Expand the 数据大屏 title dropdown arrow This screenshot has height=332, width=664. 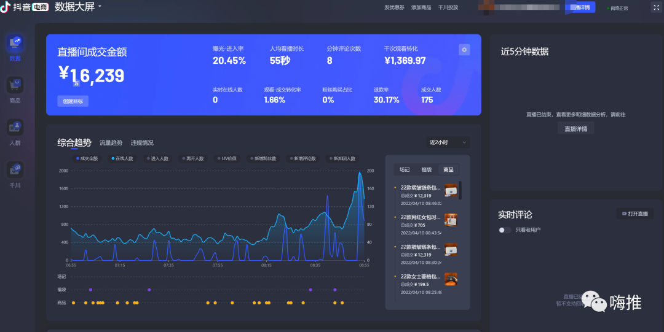100,6
